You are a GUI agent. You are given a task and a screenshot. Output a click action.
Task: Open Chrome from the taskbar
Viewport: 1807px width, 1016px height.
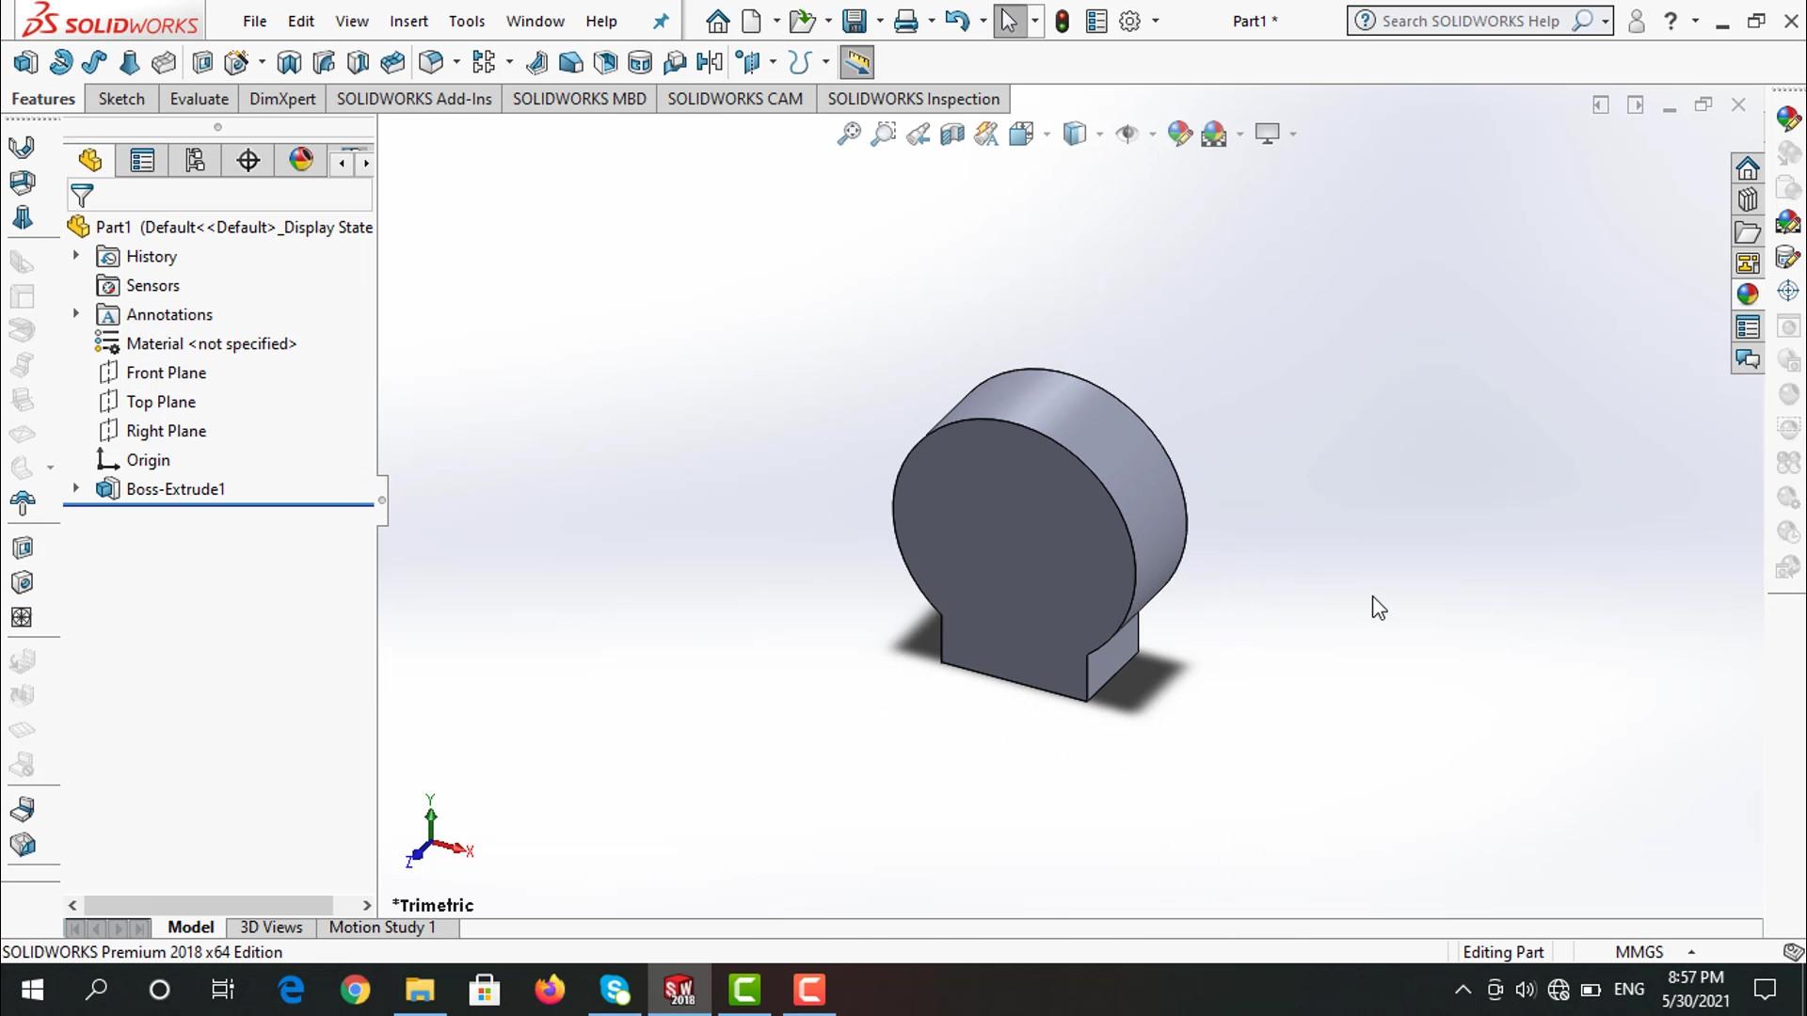[x=355, y=990]
